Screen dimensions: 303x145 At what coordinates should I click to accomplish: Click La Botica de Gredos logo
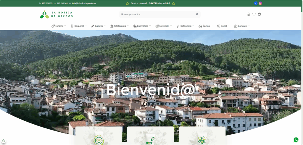point(57,14)
